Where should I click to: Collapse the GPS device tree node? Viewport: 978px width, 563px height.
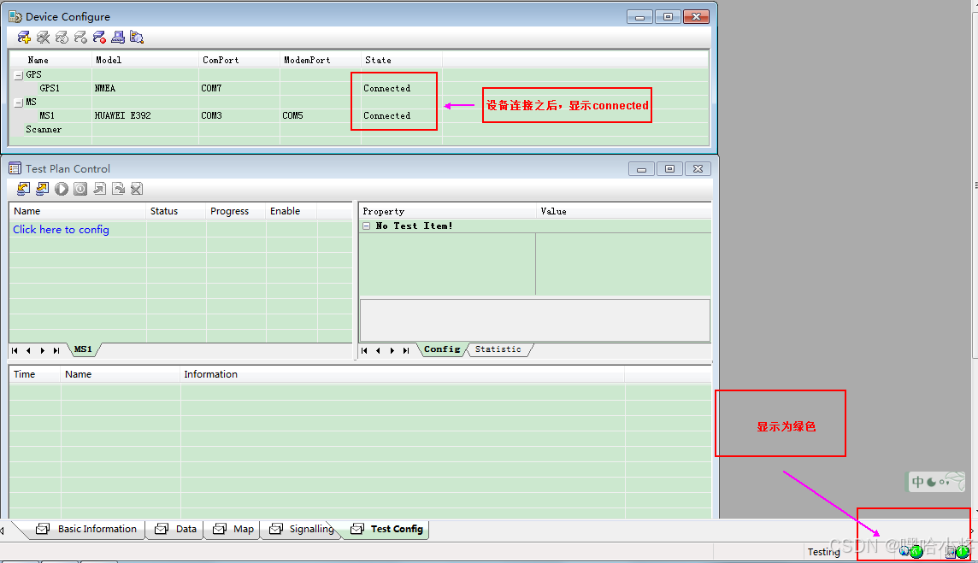coord(16,74)
